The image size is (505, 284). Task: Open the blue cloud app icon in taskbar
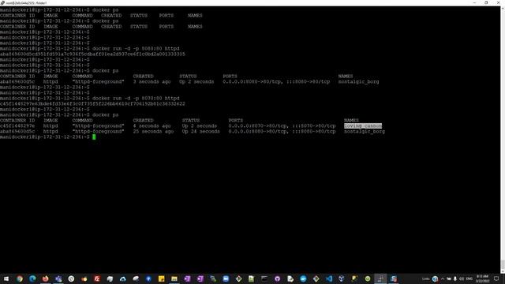tap(123, 278)
